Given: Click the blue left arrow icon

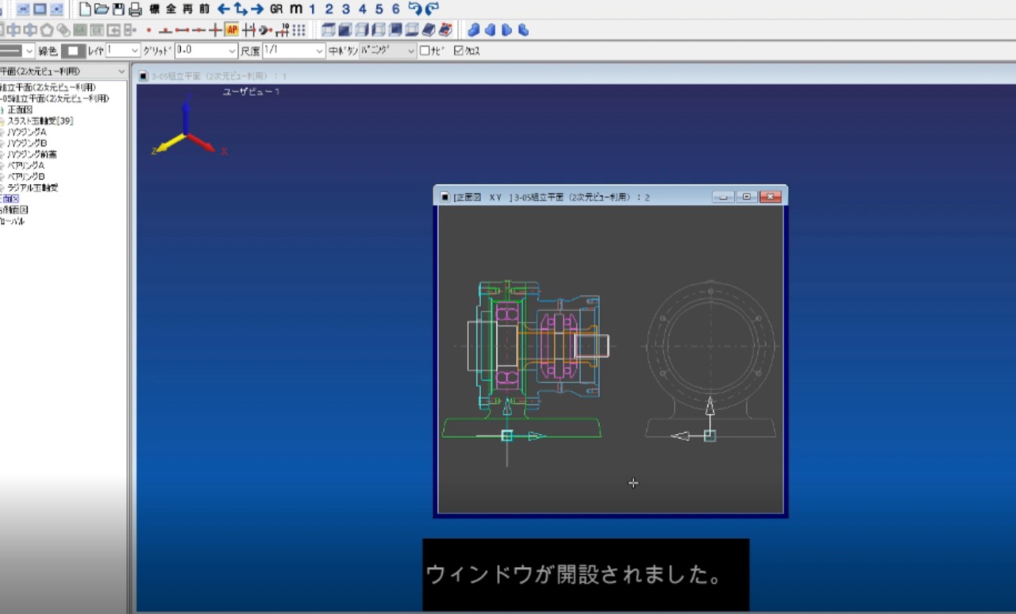Looking at the screenshot, I should [x=224, y=9].
